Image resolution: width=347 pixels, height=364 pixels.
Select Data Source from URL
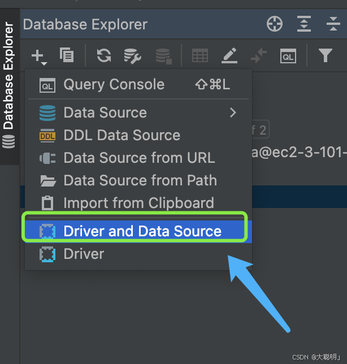pos(139,158)
